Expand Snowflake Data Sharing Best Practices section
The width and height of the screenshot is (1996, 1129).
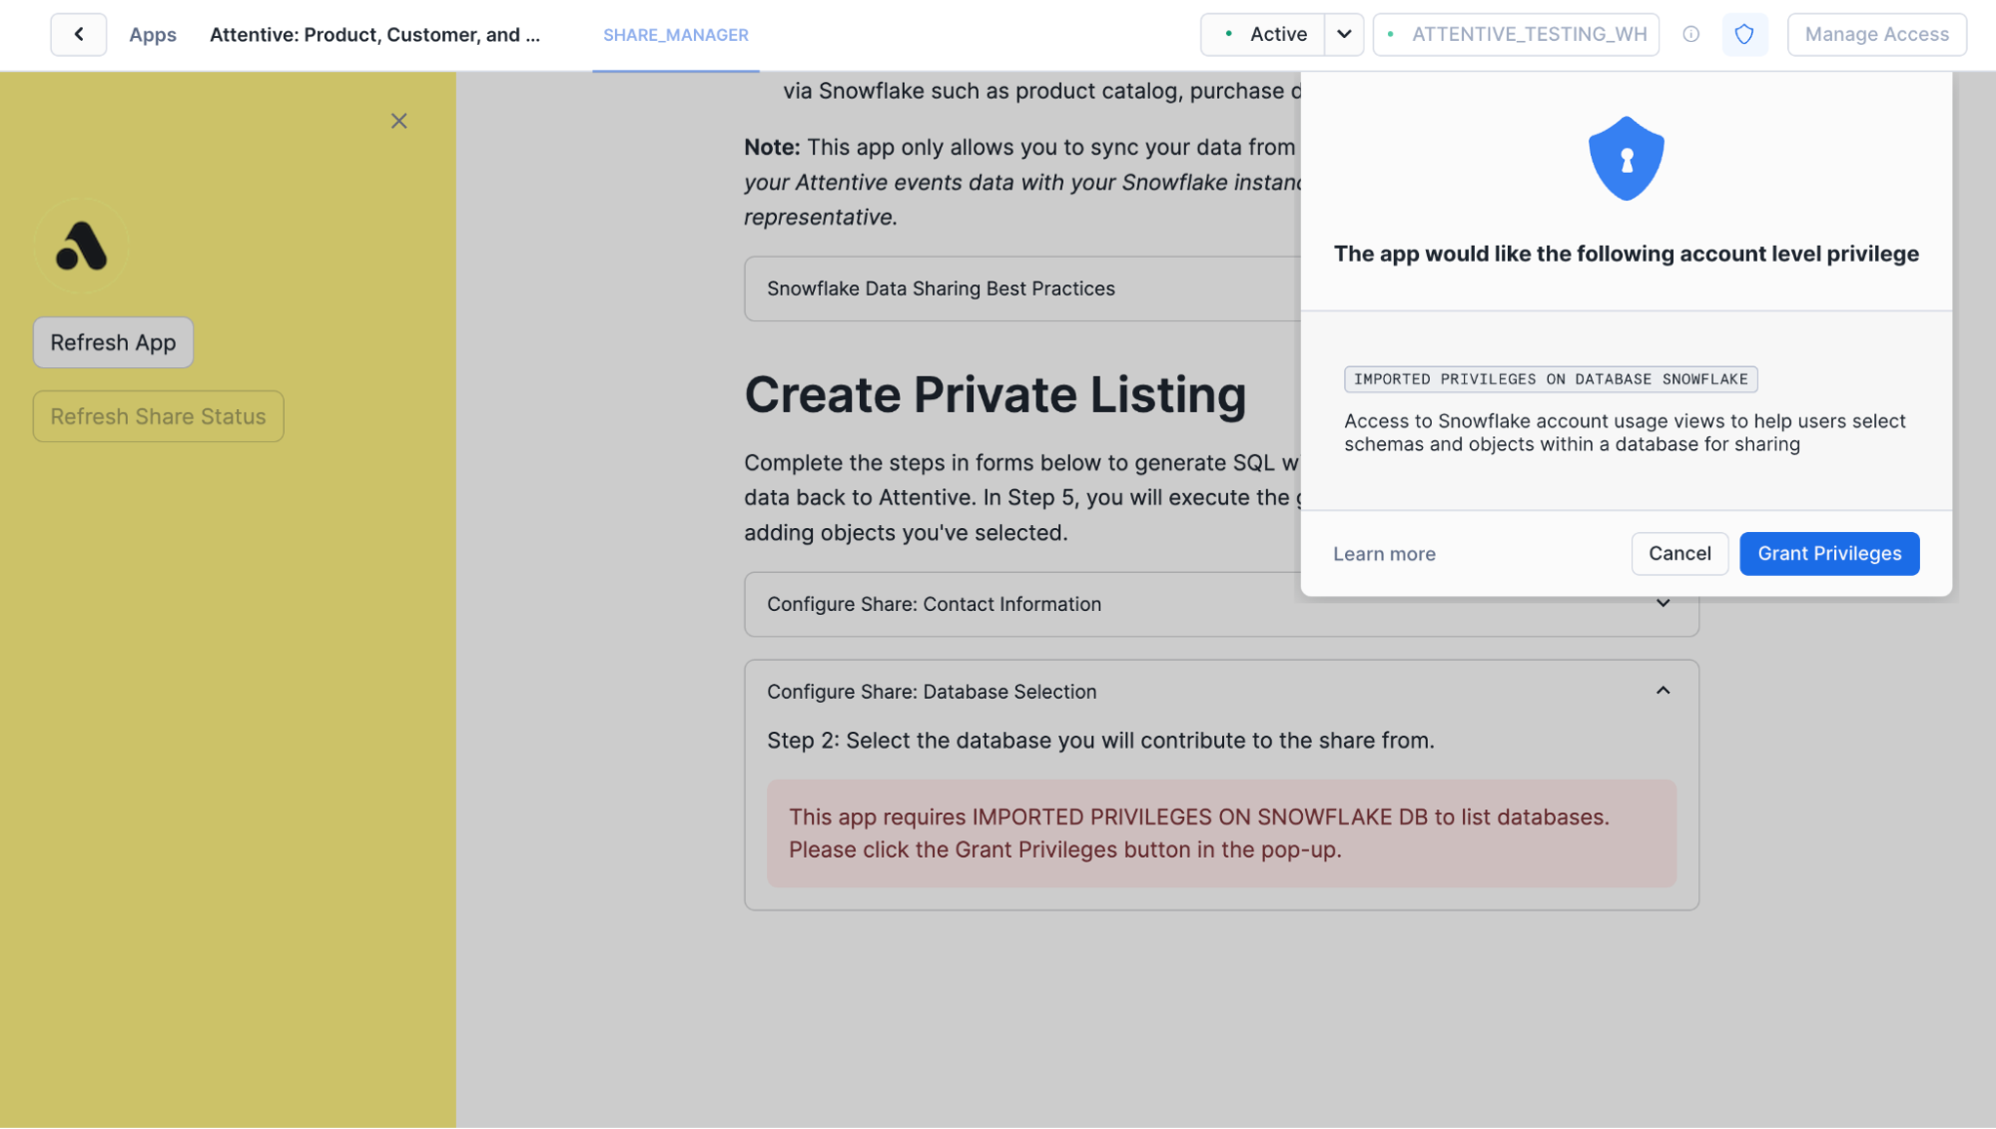tap(1022, 288)
